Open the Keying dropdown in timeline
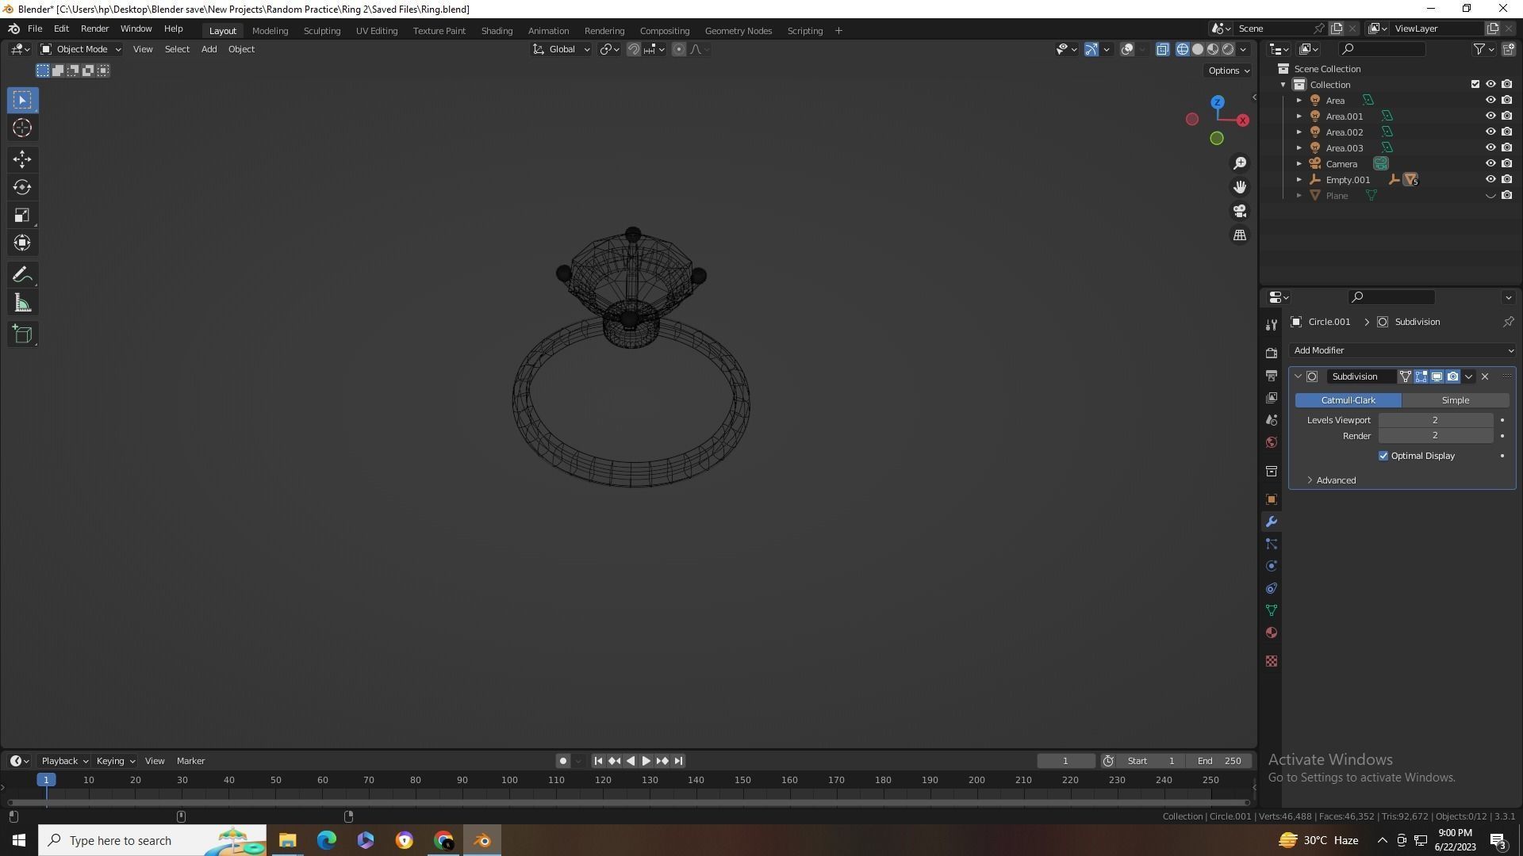Screen dimensions: 1523x856 (115, 761)
